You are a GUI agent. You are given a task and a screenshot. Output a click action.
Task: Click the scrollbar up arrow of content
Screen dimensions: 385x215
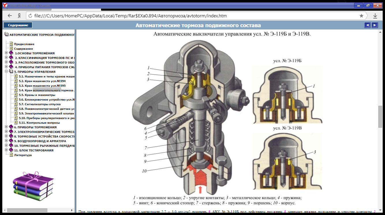coord(380,32)
